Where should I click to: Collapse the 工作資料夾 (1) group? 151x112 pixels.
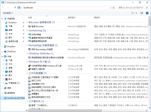pyautogui.click(x=27, y=101)
